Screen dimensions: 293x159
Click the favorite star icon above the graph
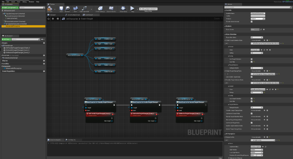coord(49,19)
